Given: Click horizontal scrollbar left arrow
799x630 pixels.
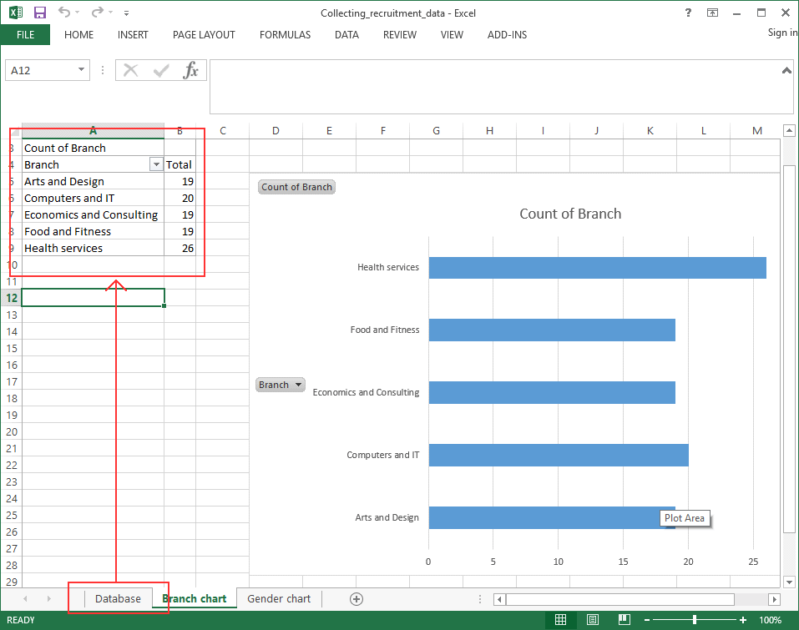Looking at the screenshot, I should 499,599.
